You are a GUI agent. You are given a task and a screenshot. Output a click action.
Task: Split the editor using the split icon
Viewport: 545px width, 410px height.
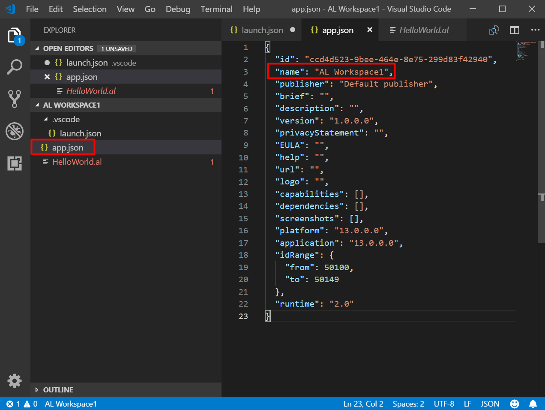[x=514, y=30]
